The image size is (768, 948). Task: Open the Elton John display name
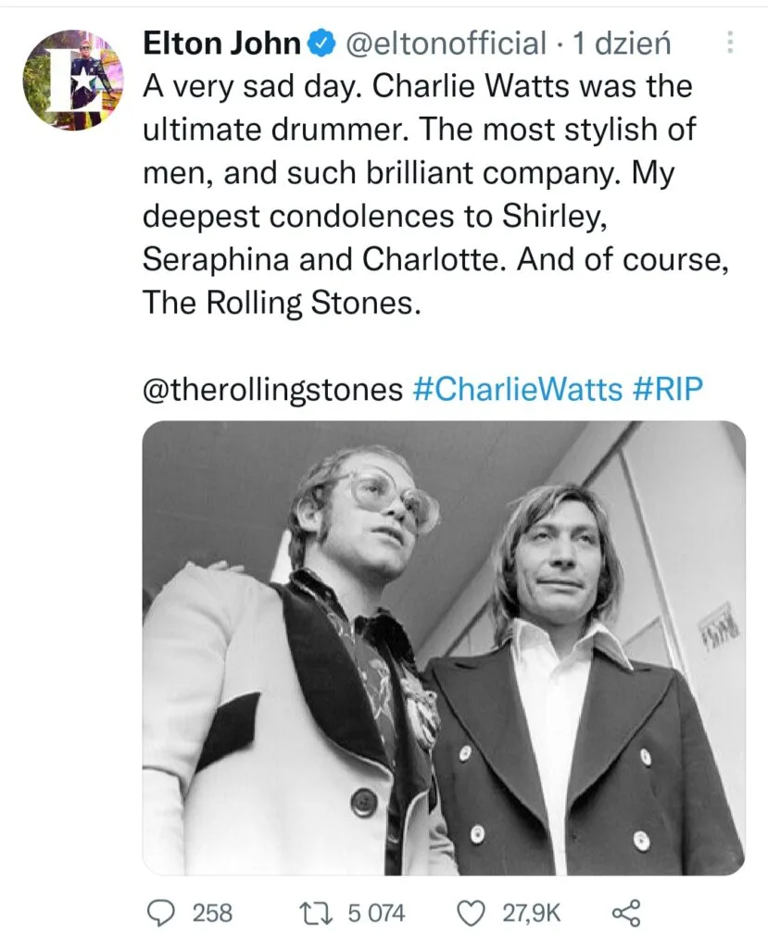click(221, 44)
